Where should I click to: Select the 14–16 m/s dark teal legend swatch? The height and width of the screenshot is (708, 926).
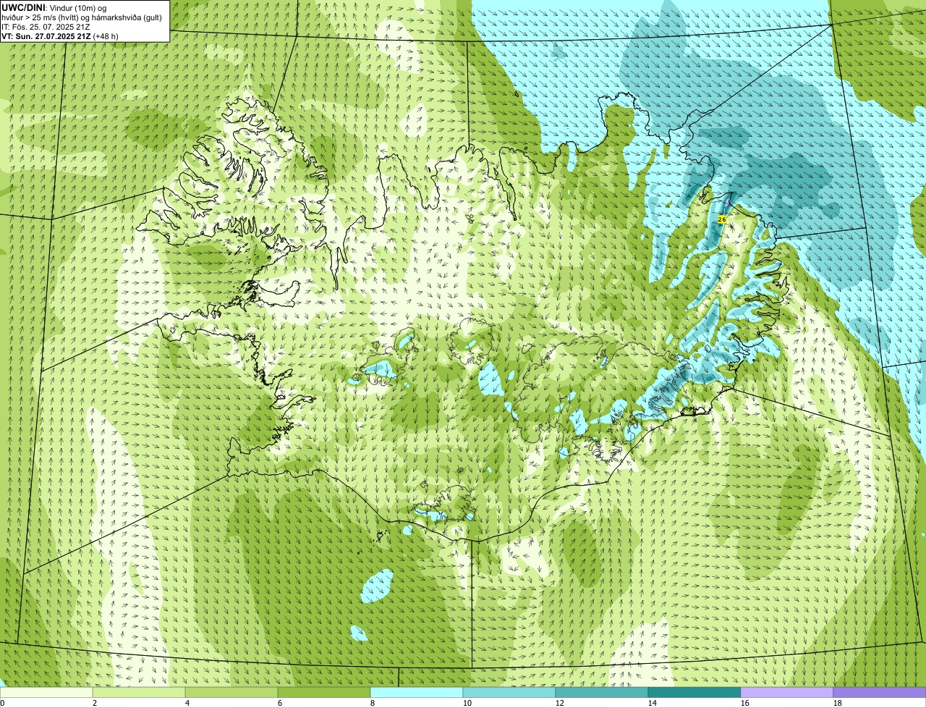coord(694,692)
